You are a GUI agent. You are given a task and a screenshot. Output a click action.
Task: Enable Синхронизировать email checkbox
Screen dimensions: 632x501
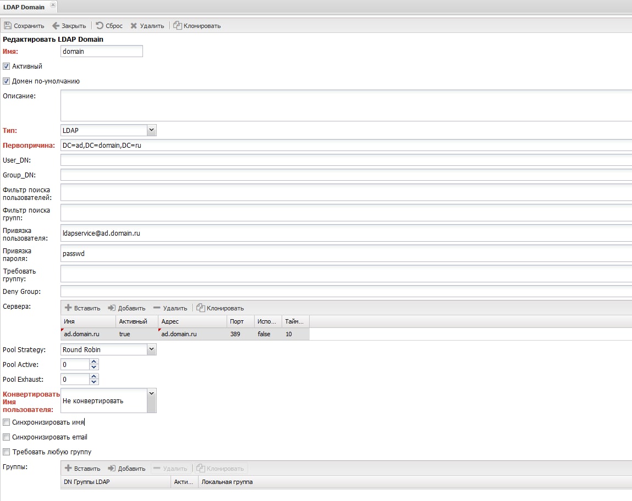tap(6, 437)
